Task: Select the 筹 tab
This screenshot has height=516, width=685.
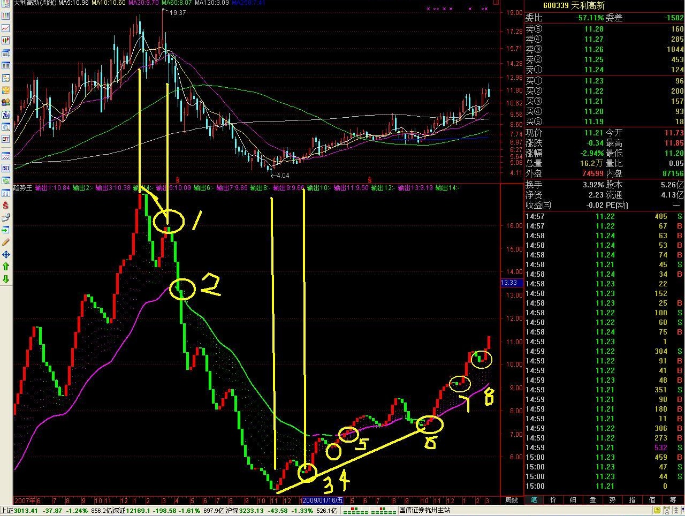Action: click(x=672, y=500)
